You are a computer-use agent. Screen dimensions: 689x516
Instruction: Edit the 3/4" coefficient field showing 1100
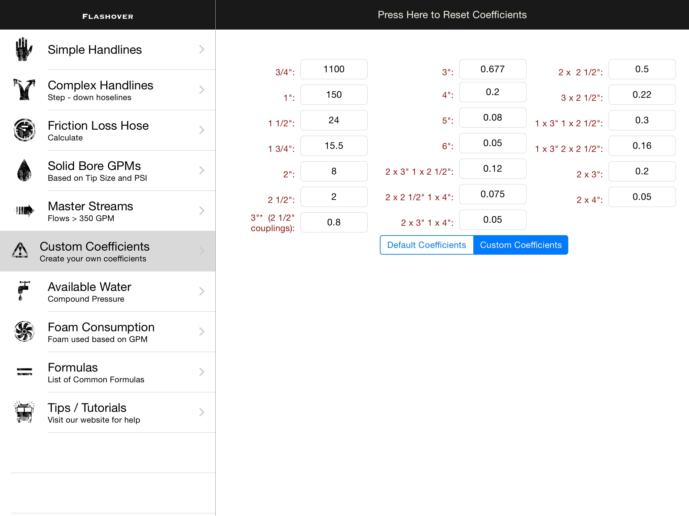point(334,69)
